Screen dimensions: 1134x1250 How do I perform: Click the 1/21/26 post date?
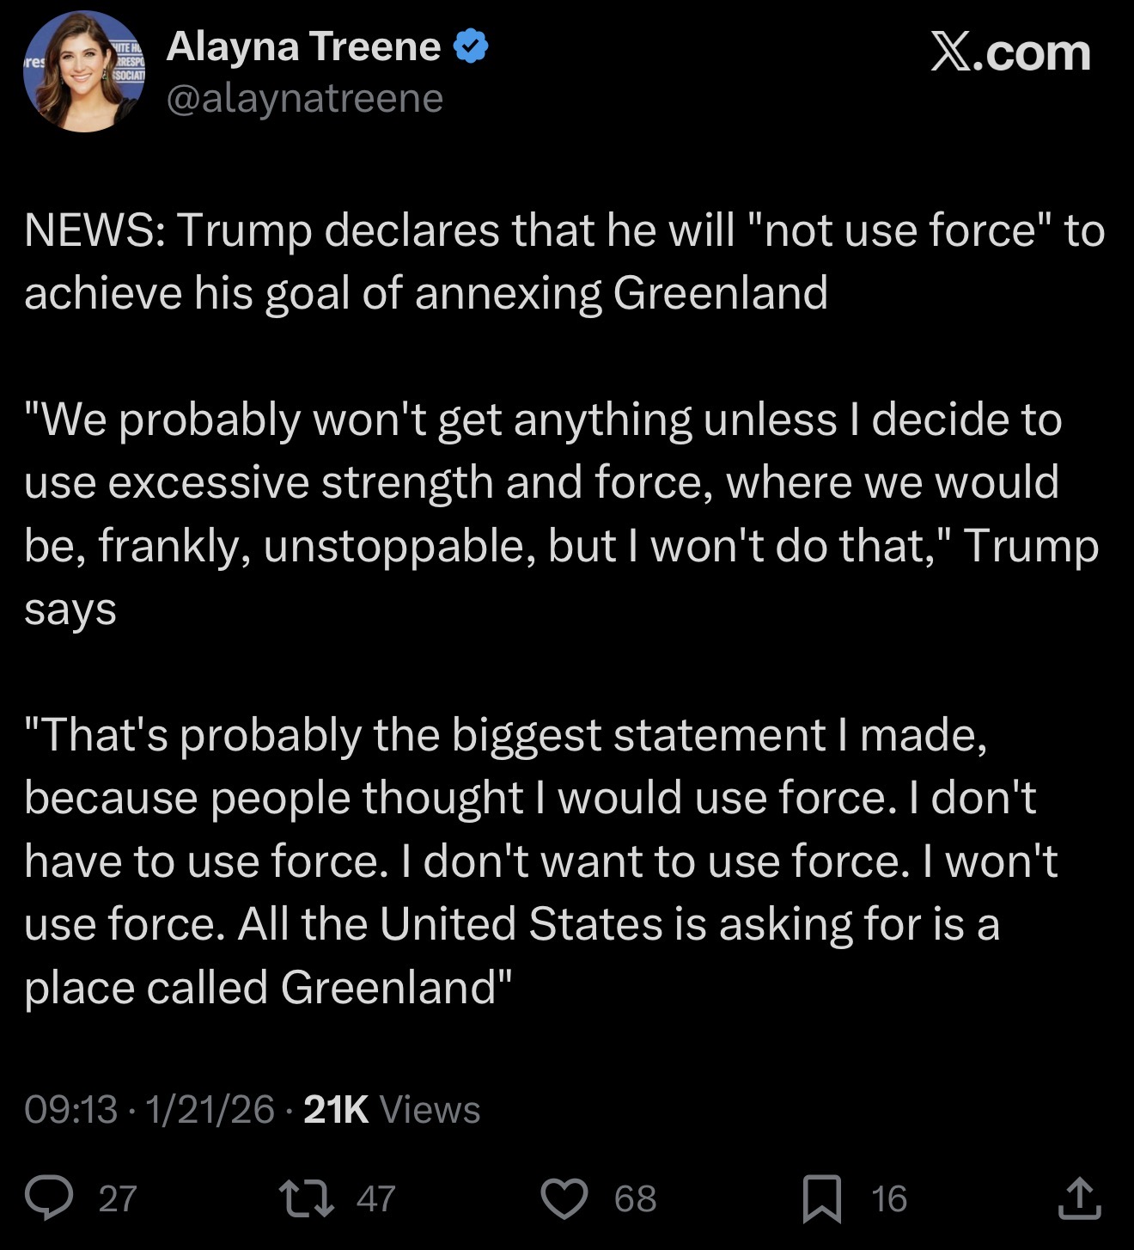(210, 1109)
